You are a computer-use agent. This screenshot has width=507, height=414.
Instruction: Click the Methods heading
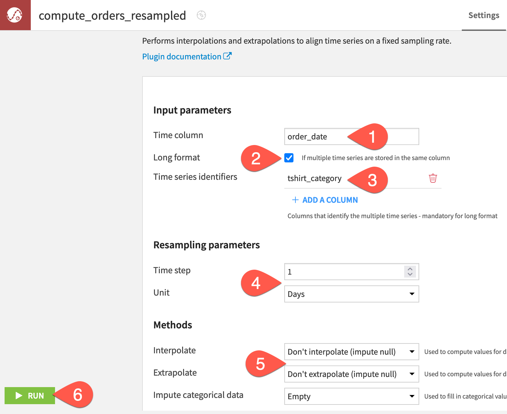coord(173,325)
